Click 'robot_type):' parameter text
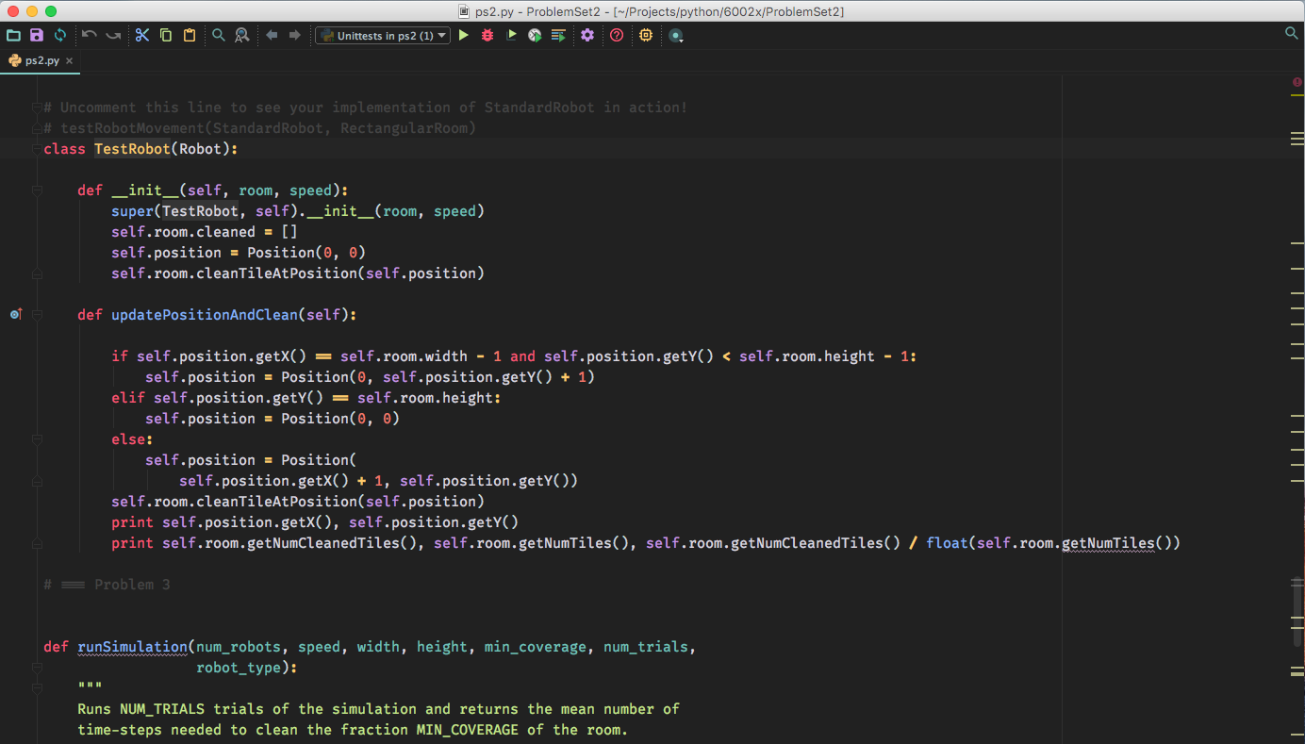Image resolution: width=1305 pixels, height=744 pixels. coord(246,668)
